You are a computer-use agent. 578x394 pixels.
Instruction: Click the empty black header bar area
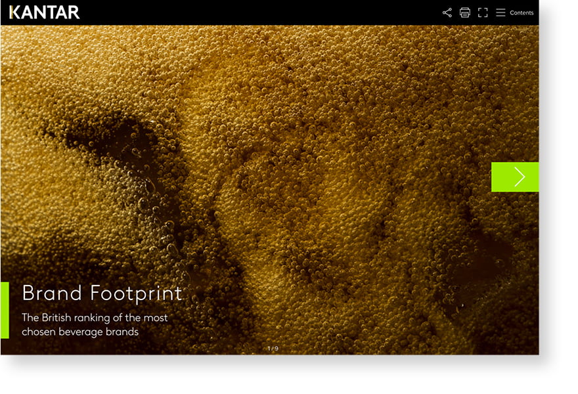(x=263, y=12)
